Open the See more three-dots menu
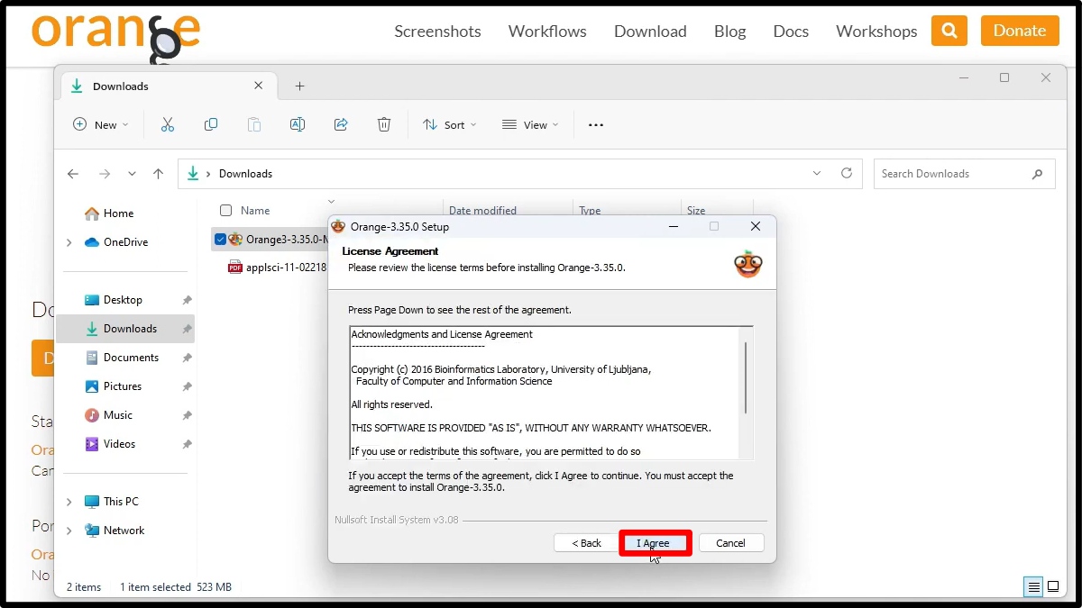The width and height of the screenshot is (1082, 608). click(596, 125)
